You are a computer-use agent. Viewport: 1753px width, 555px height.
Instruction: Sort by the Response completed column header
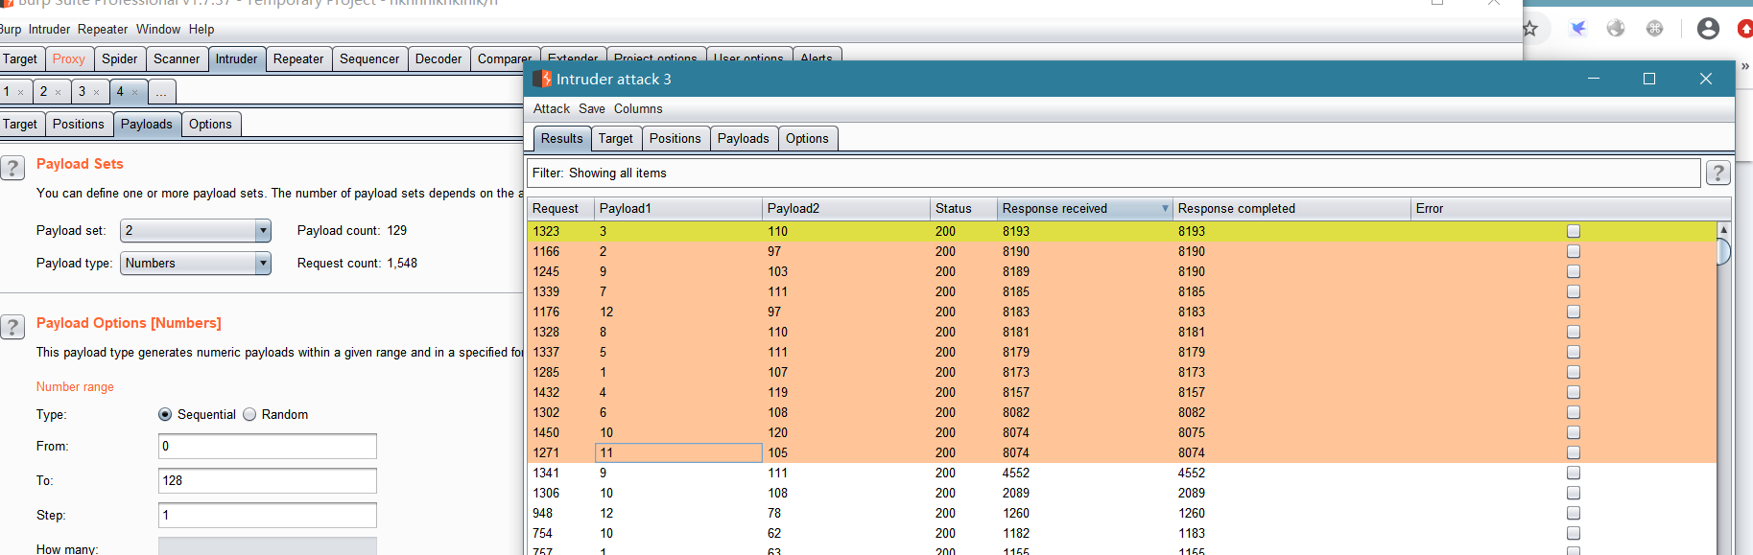[x=1291, y=208]
